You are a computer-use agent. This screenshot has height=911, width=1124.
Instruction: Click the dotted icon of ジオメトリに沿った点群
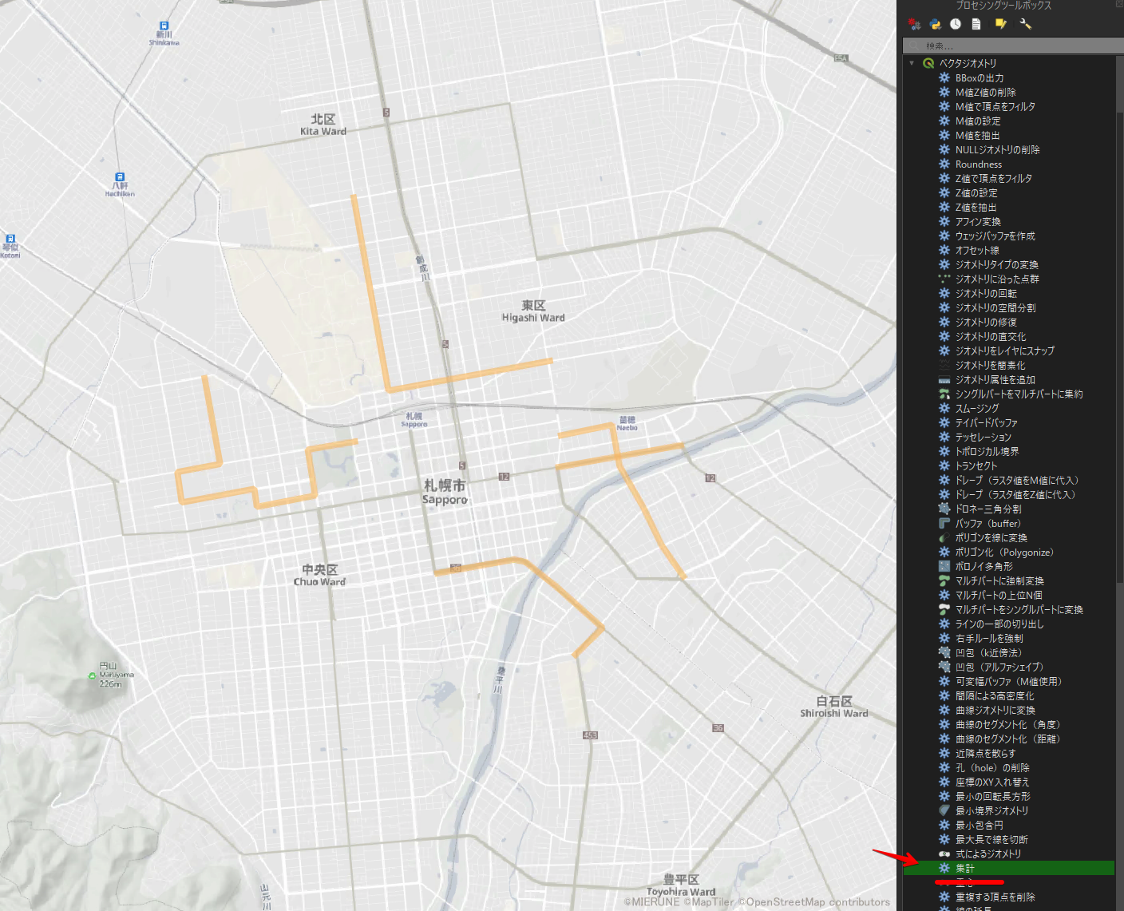pos(944,279)
